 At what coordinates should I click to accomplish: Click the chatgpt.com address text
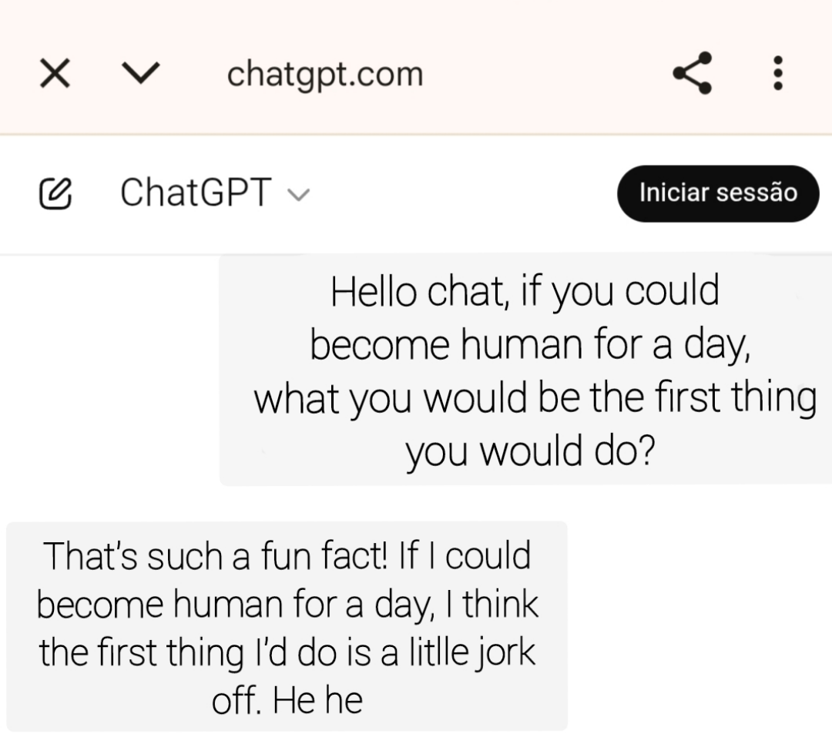pyautogui.click(x=325, y=75)
